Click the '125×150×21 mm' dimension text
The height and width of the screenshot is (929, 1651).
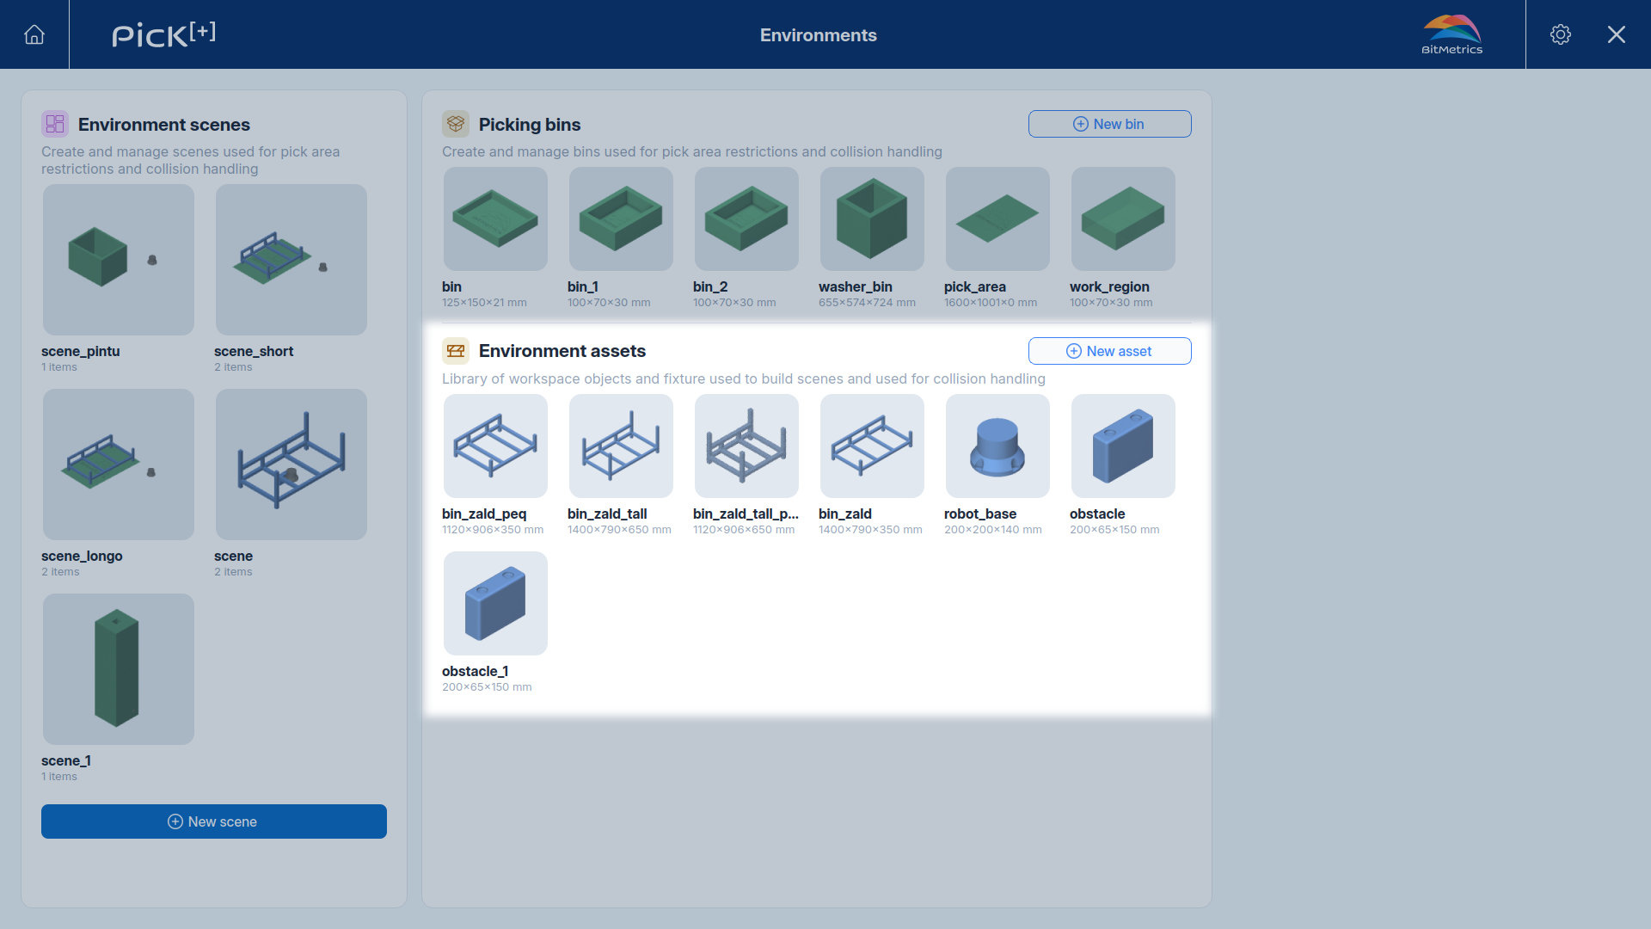pyautogui.click(x=484, y=303)
